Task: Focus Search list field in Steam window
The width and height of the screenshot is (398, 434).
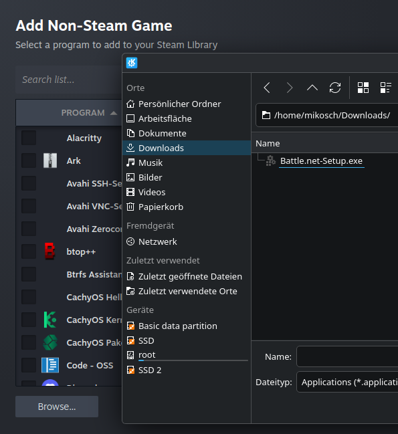Action: point(69,80)
